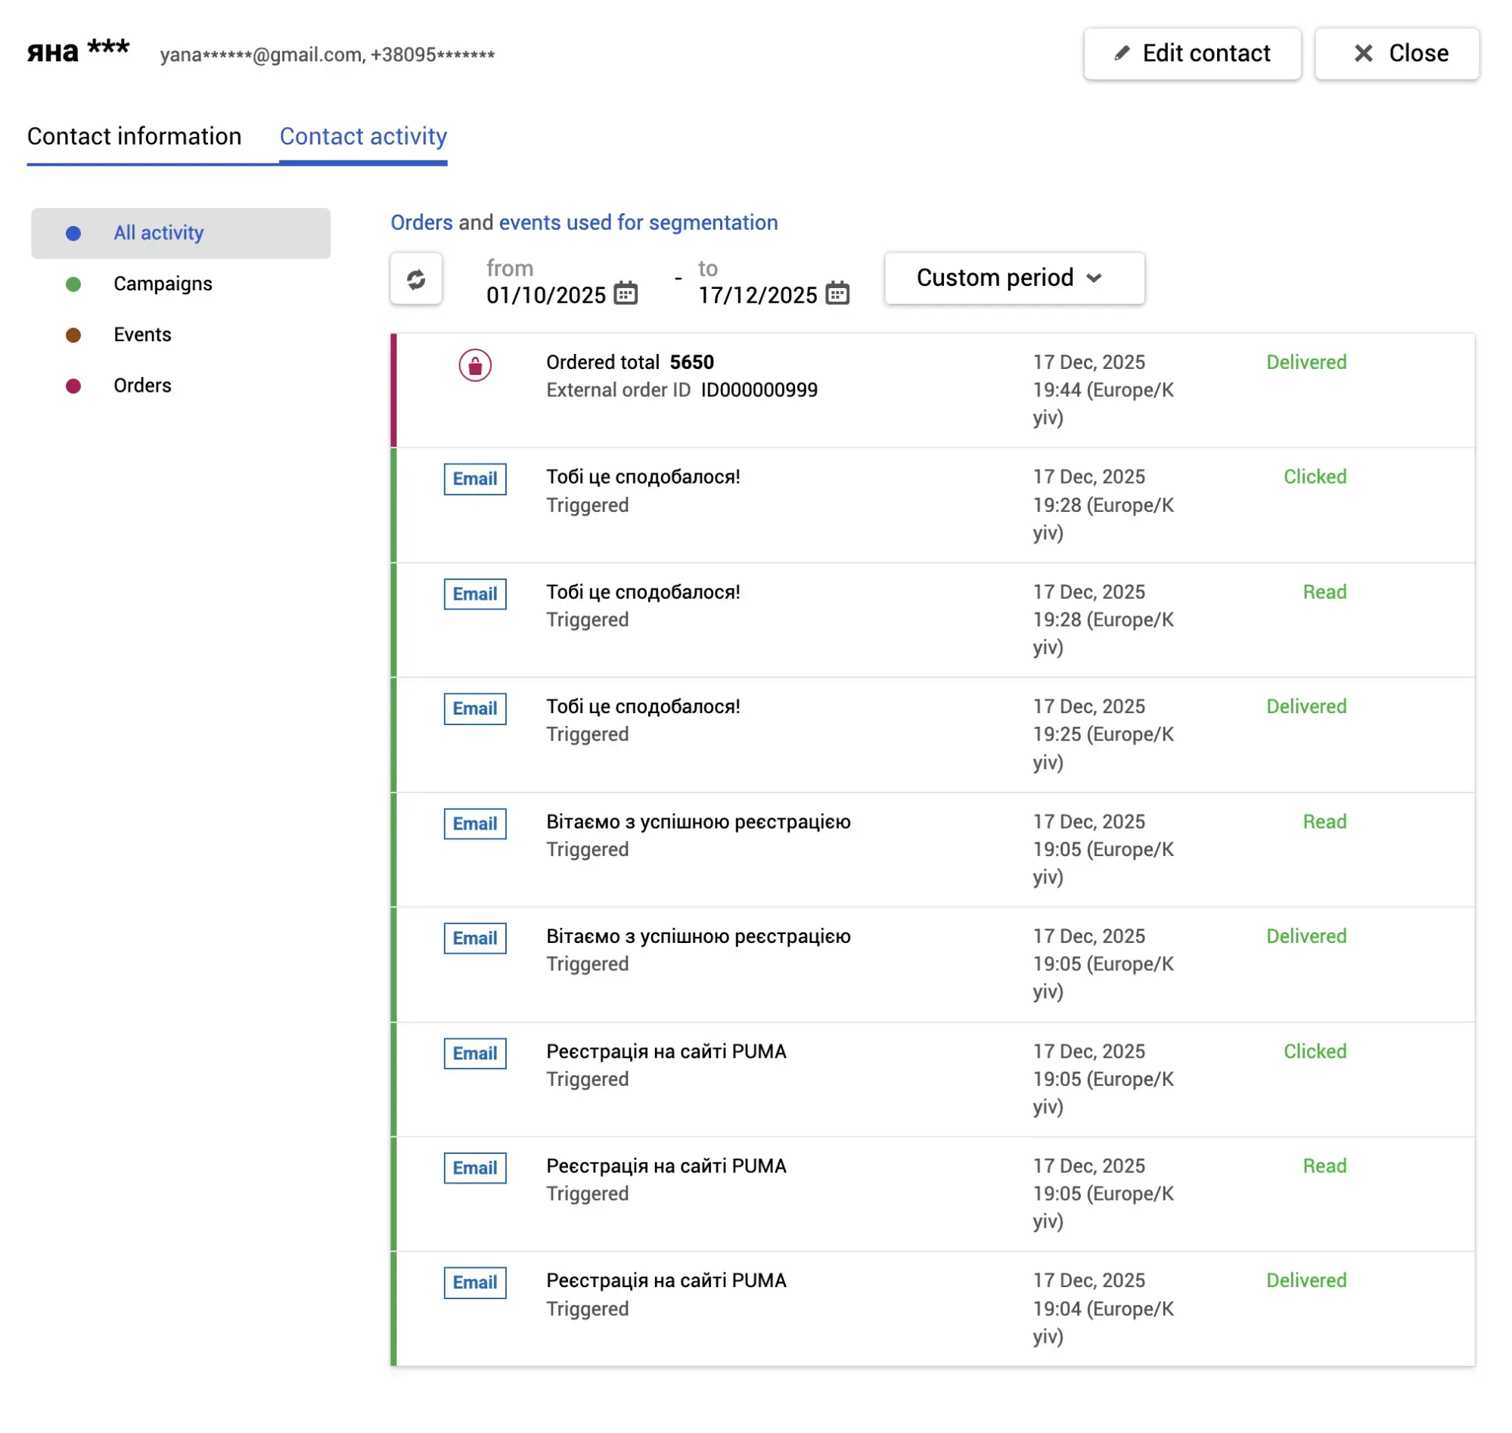Click the Email badge on the Delivered 'Реєстрація на сайті PUMA' entry
Viewport: 1512px width, 1433px height.
tap(474, 1283)
